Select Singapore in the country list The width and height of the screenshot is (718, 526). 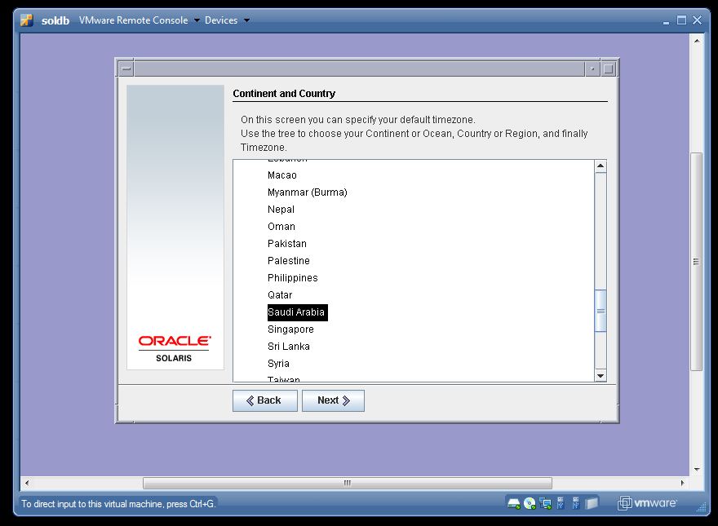(x=290, y=329)
